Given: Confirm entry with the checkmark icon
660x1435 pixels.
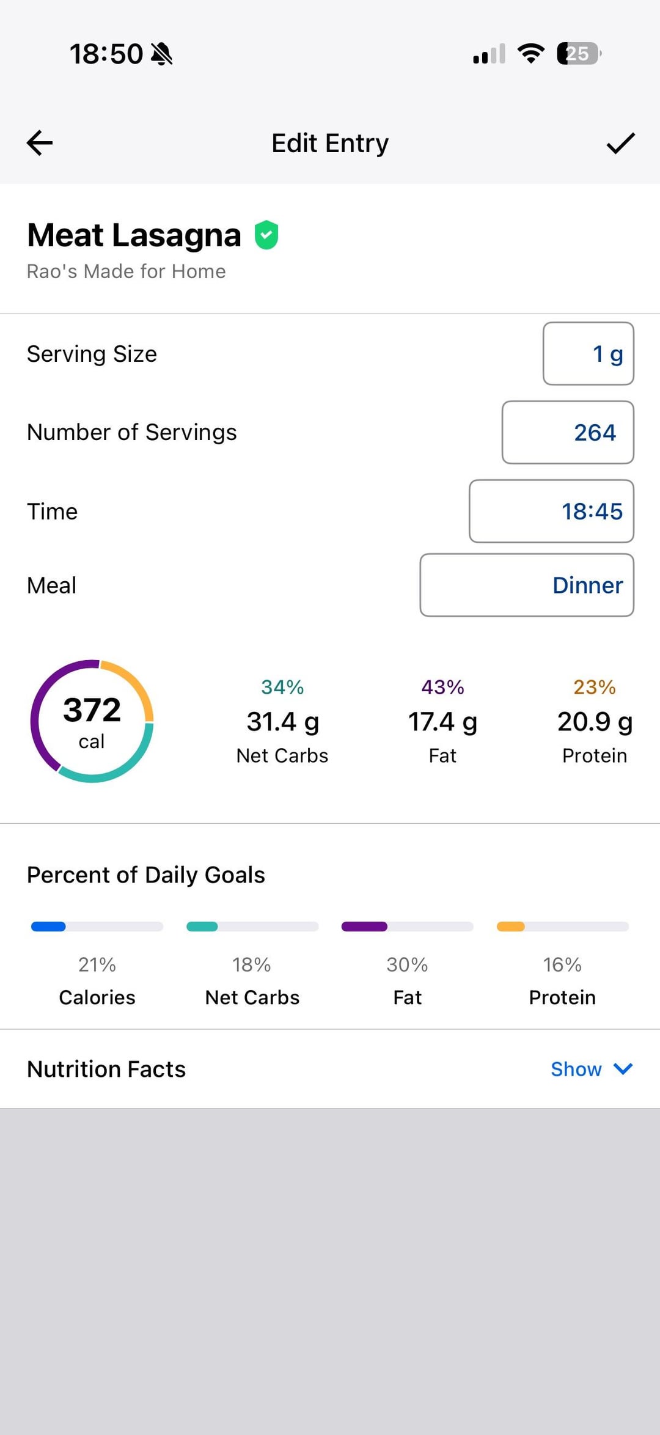Looking at the screenshot, I should coord(620,143).
